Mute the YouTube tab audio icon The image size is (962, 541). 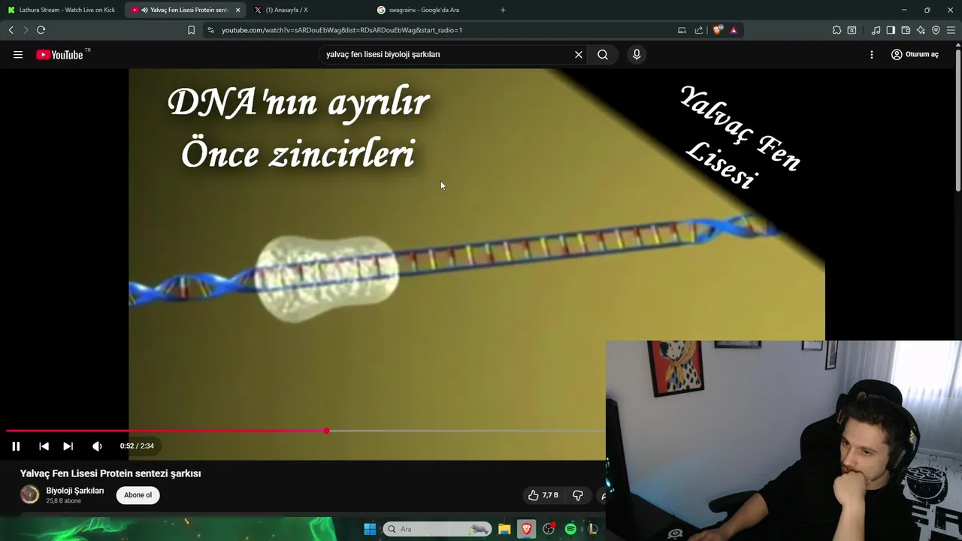coord(144,10)
